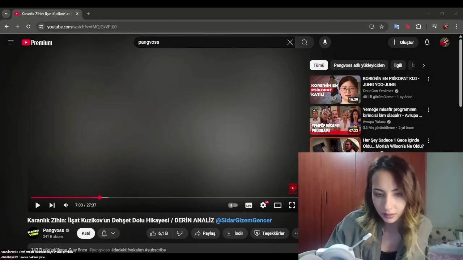463x260 pixels.
Task: Open the account avatar menu
Action: point(445,42)
